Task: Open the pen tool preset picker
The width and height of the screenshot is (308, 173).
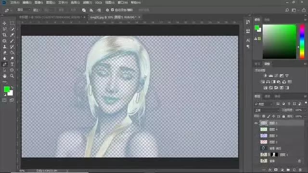Action: 8,10
